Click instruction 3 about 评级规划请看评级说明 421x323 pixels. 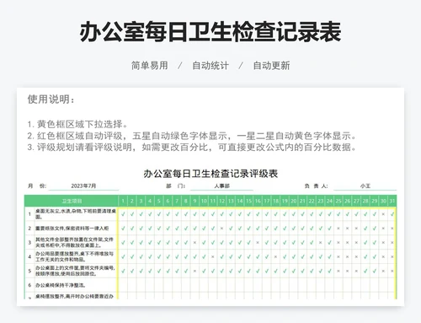(x=192, y=147)
